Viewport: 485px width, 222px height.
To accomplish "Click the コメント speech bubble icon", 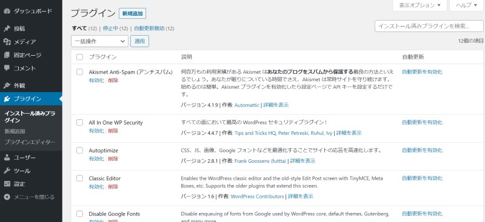I will coord(7,68).
